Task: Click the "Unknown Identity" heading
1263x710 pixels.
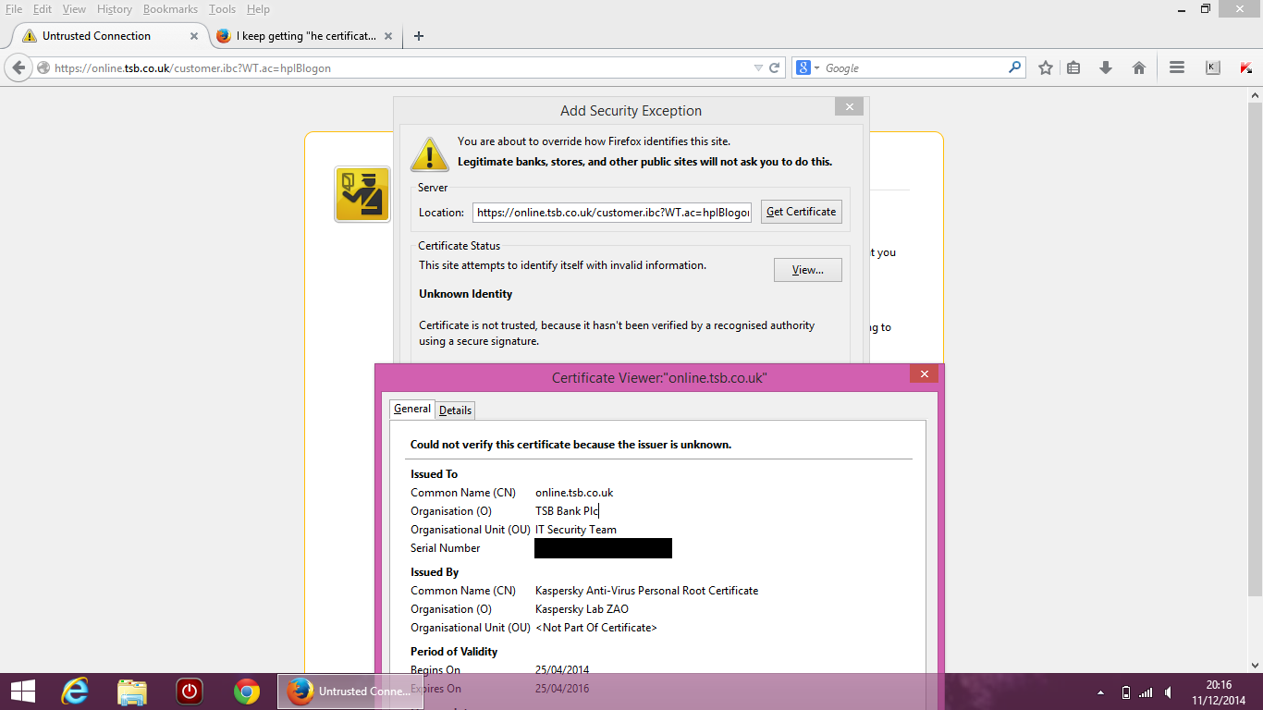Action: (465, 294)
